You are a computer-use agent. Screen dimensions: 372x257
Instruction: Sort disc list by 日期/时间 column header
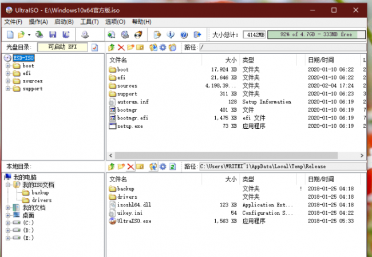click(332, 60)
